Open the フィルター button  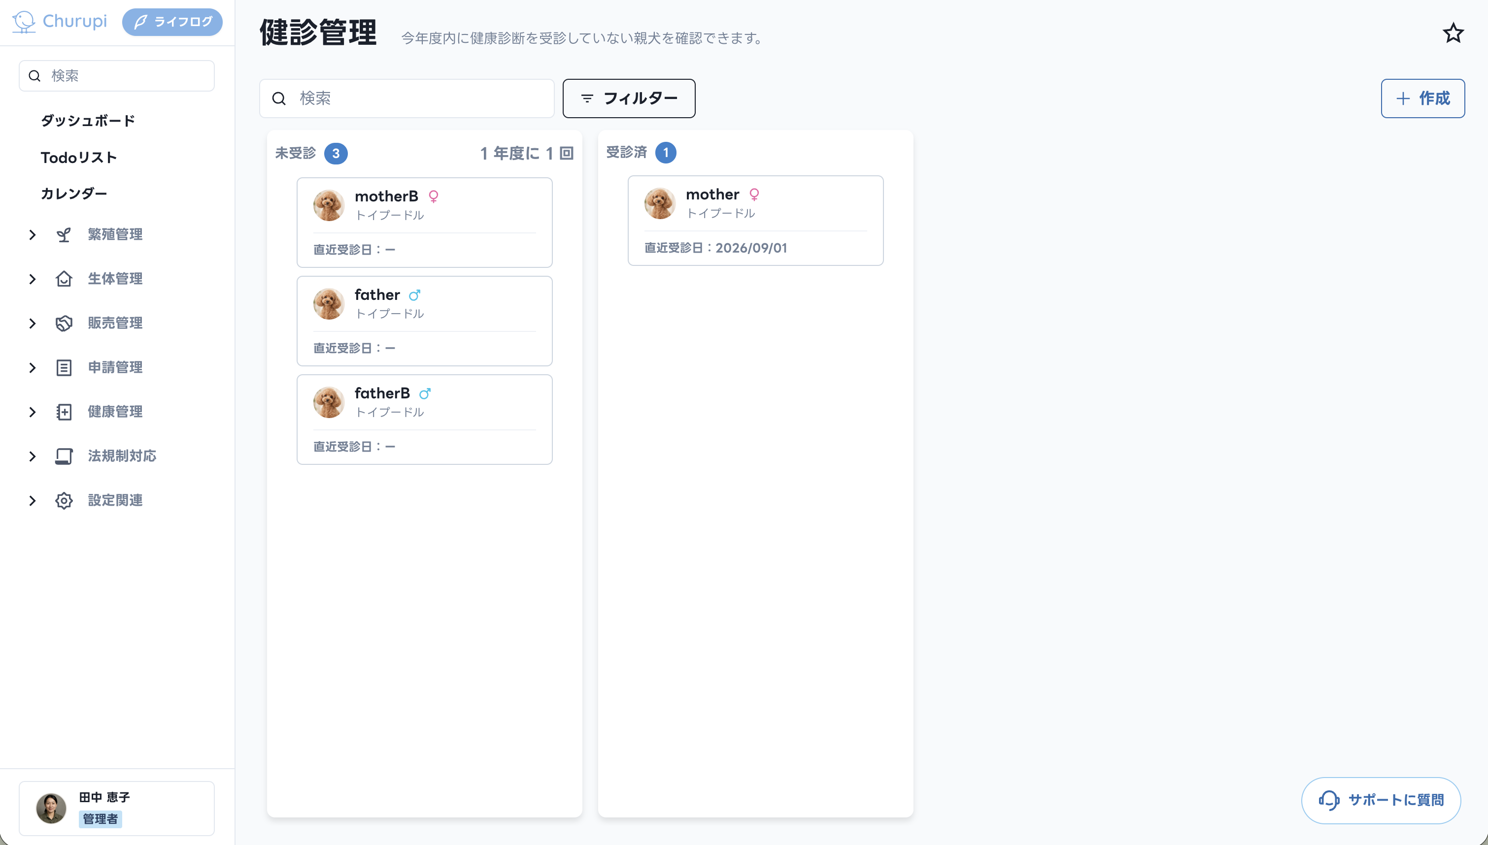[629, 98]
